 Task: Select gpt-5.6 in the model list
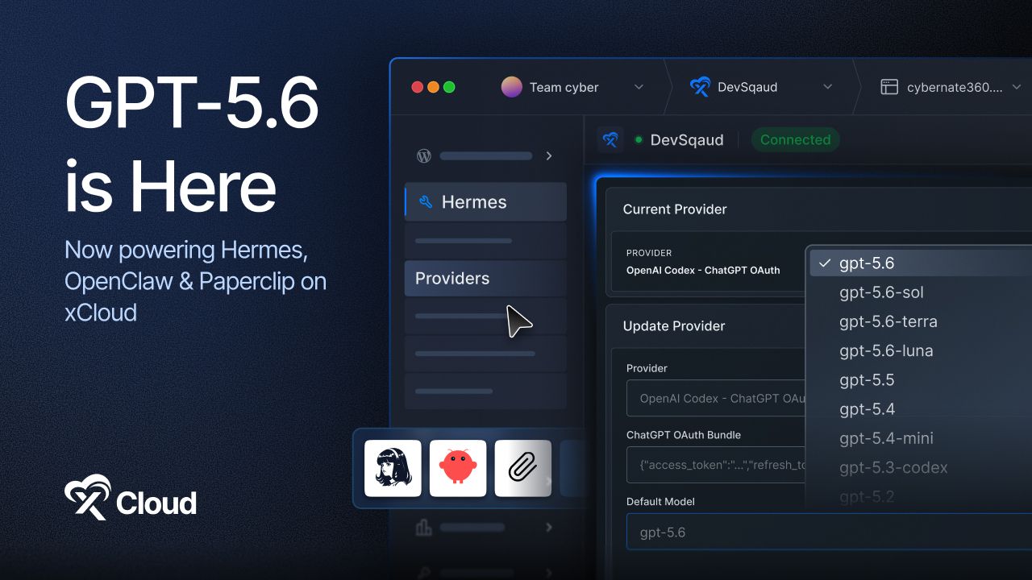click(921, 263)
